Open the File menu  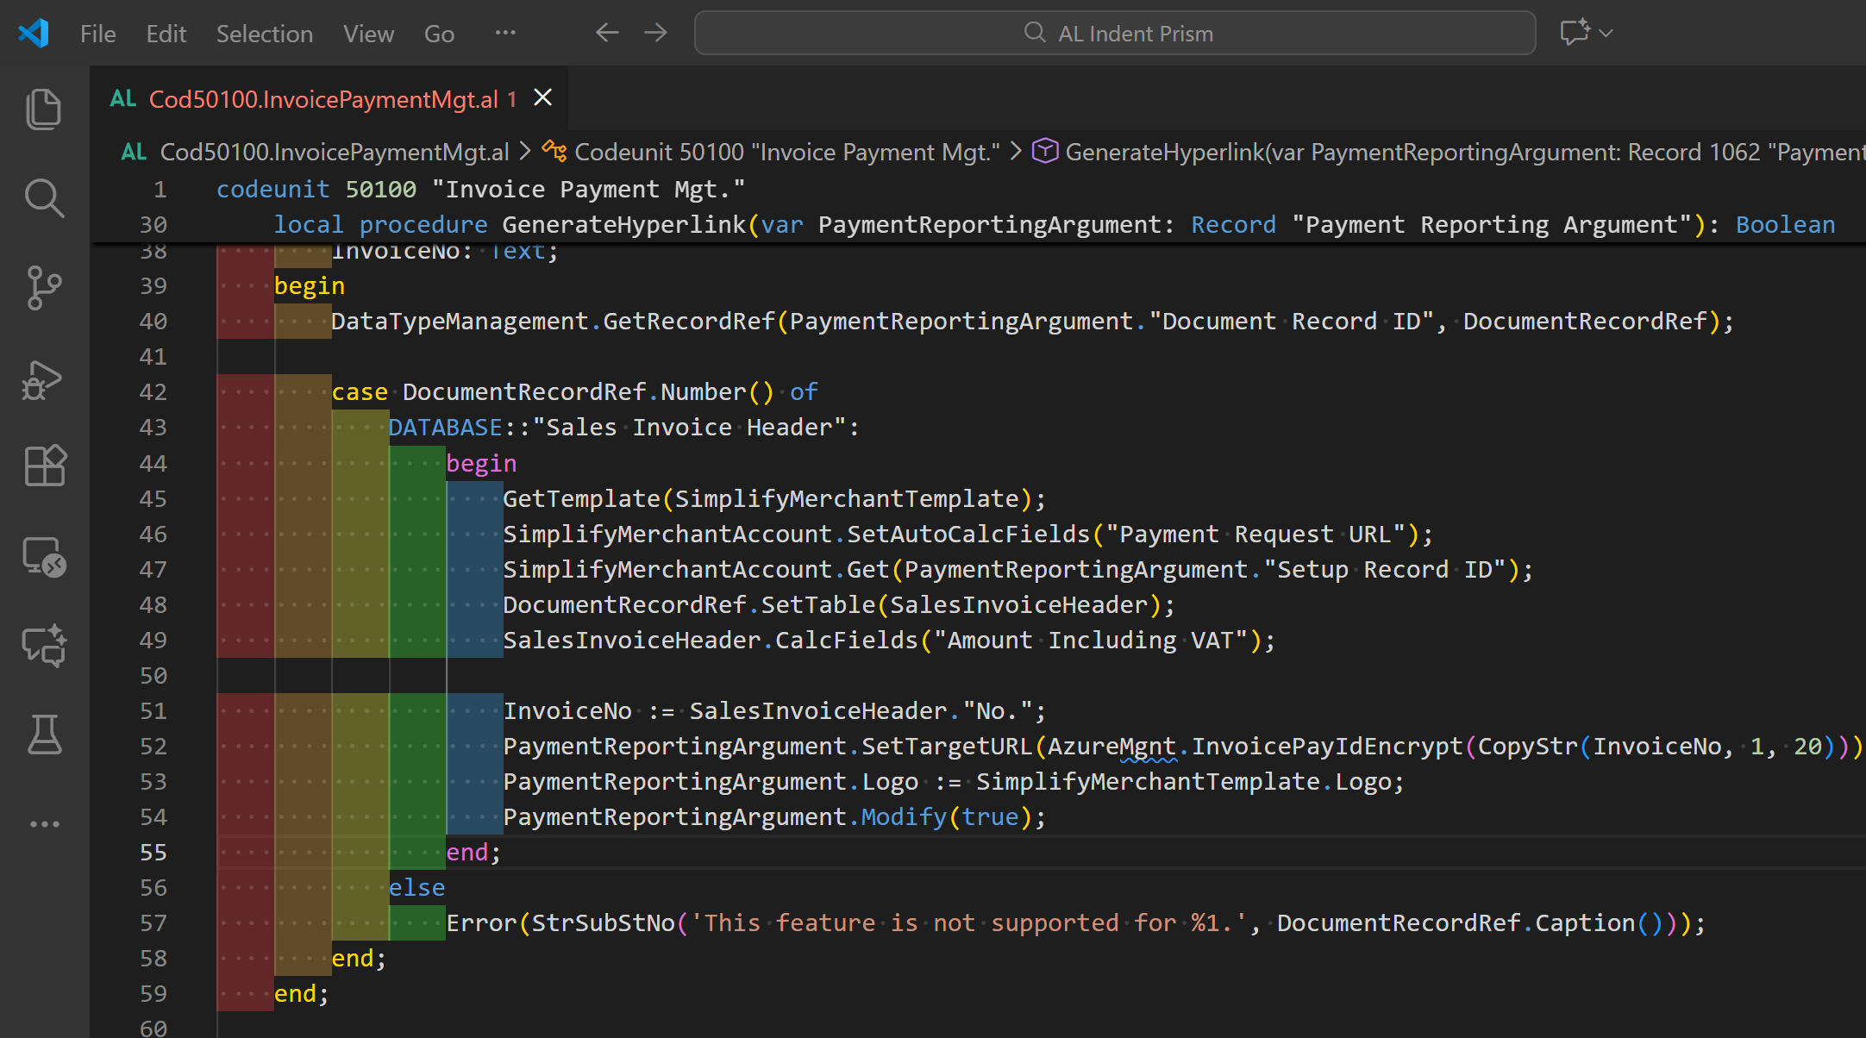pos(97,34)
